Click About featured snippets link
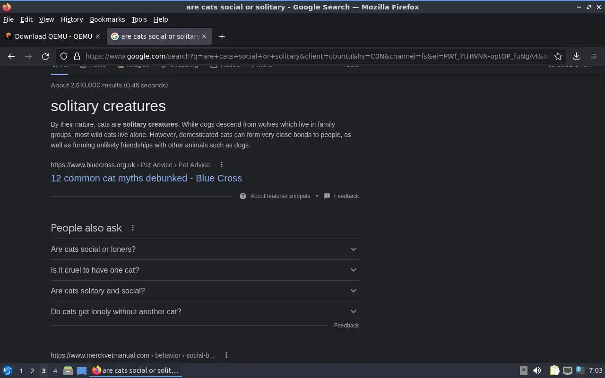 [280, 196]
